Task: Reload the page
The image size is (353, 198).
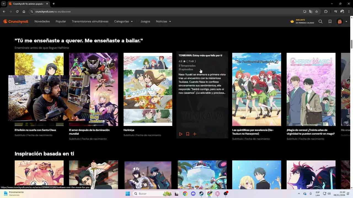Action: [x=17, y=12]
